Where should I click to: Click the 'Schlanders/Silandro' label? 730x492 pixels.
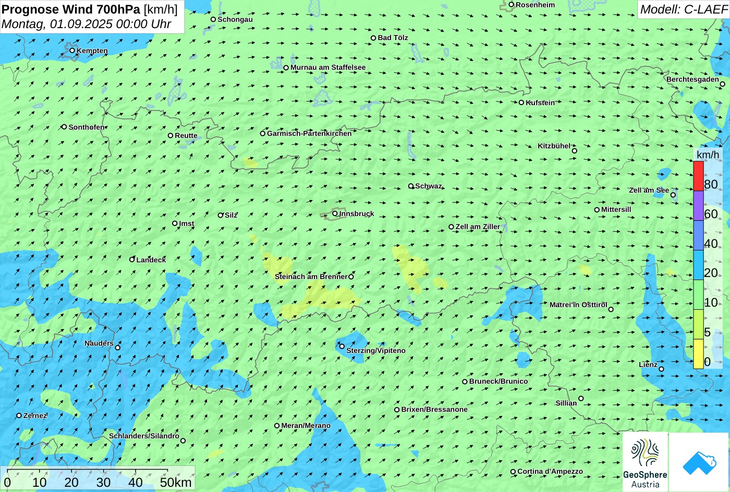click(144, 436)
